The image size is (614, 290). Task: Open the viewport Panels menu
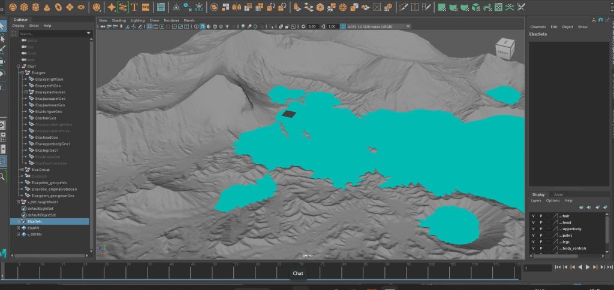click(x=189, y=20)
